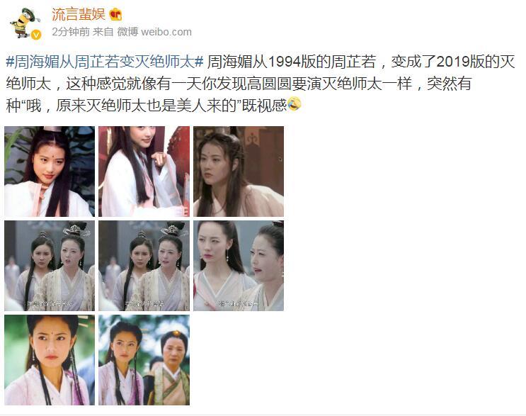This screenshot has width=526, height=416.
Task: Open hashtag #周海媚从周芷若变灭绝师太#
Action: tap(105, 62)
